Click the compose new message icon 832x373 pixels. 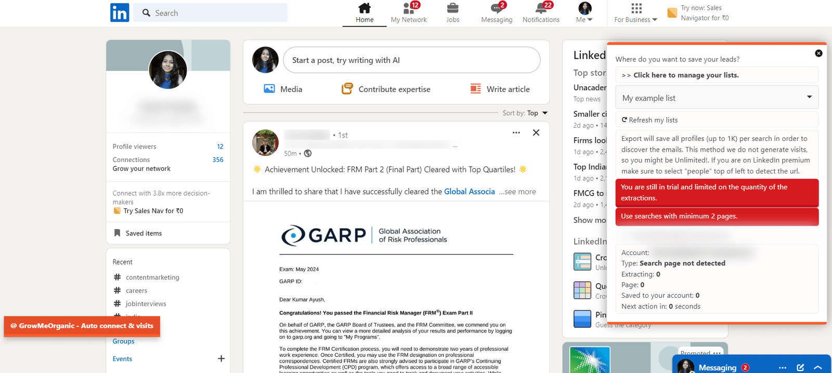coord(800,367)
